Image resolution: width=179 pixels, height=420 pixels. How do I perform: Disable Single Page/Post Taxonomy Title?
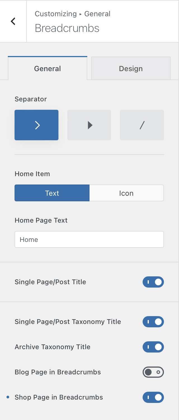point(153,322)
